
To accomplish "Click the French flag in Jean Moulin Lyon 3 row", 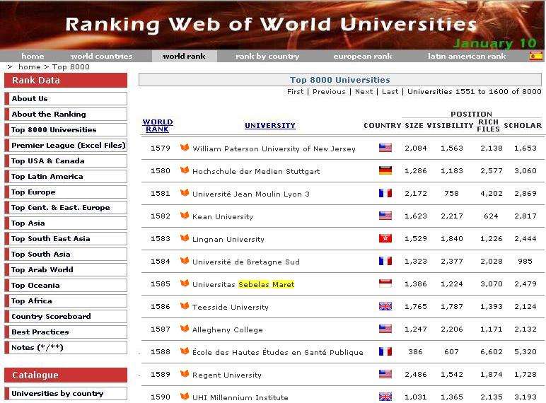I will click(x=385, y=193).
